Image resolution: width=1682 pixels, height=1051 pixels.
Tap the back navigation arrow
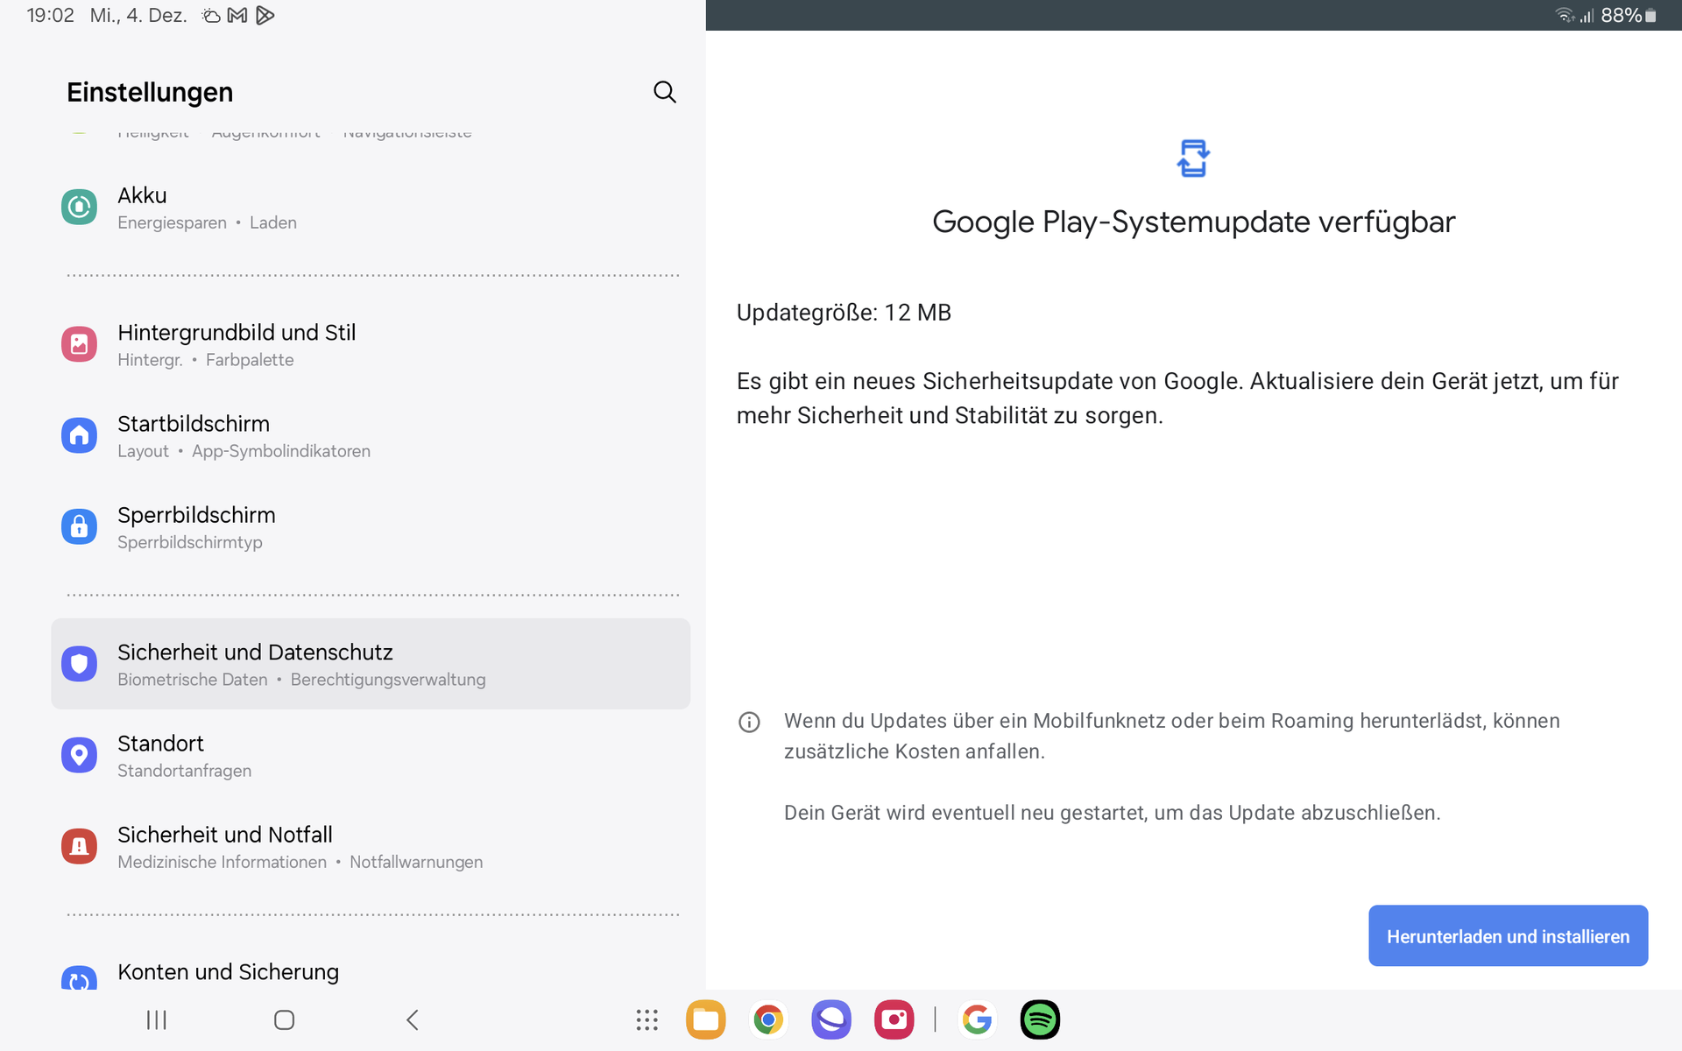click(x=413, y=1019)
